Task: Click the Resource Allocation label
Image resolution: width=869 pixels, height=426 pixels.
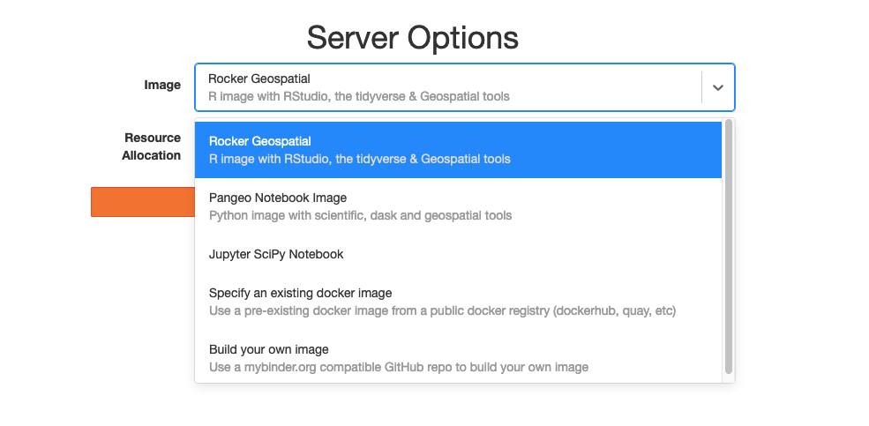Action: coord(151,146)
